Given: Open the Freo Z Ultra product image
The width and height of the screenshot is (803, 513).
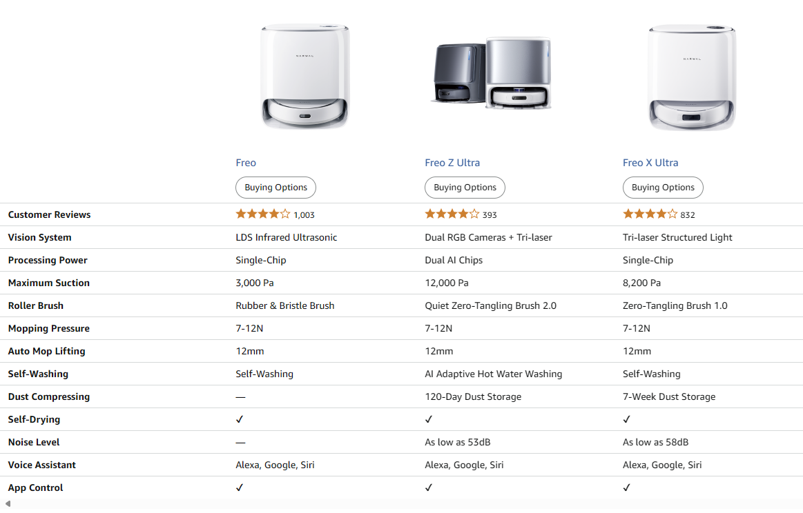Looking at the screenshot, I should [x=492, y=74].
